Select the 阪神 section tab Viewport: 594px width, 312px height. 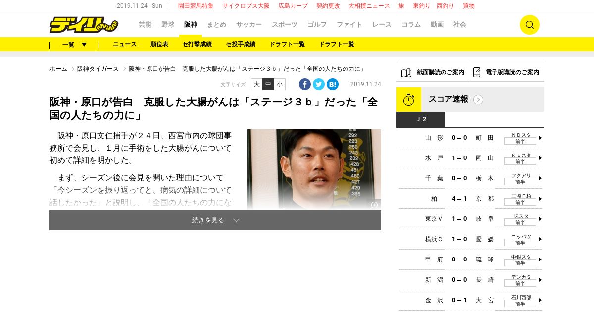point(191,24)
